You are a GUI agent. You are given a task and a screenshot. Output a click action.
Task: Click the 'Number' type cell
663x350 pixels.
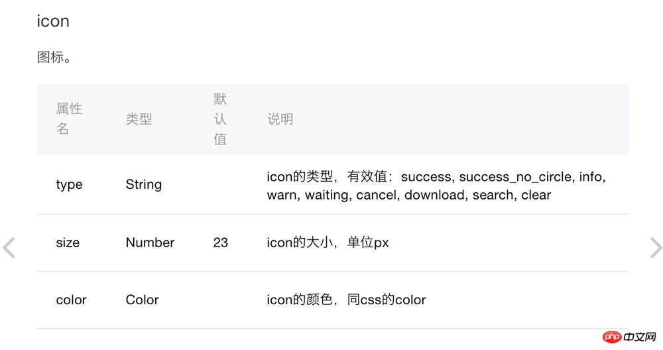pyautogui.click(x=150, y=243)
